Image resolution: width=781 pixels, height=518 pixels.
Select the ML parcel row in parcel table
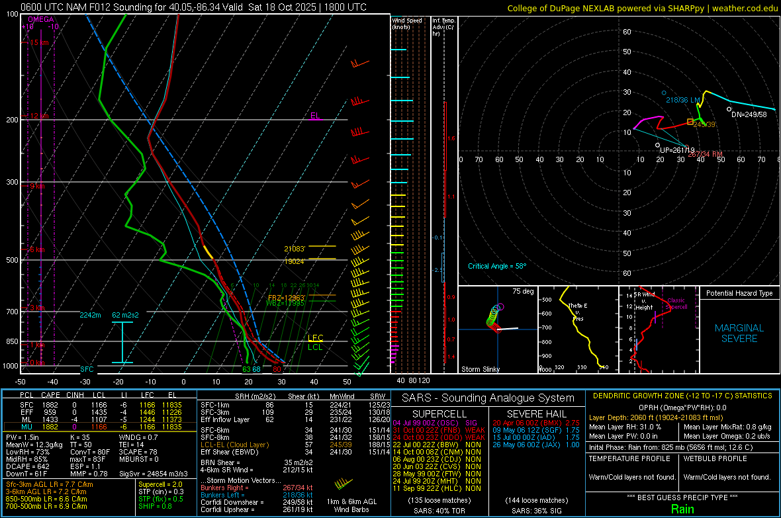(99, 419)
